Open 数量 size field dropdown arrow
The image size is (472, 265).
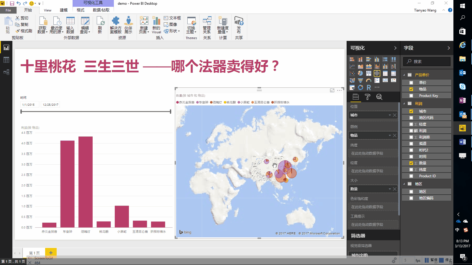(390, 189)
